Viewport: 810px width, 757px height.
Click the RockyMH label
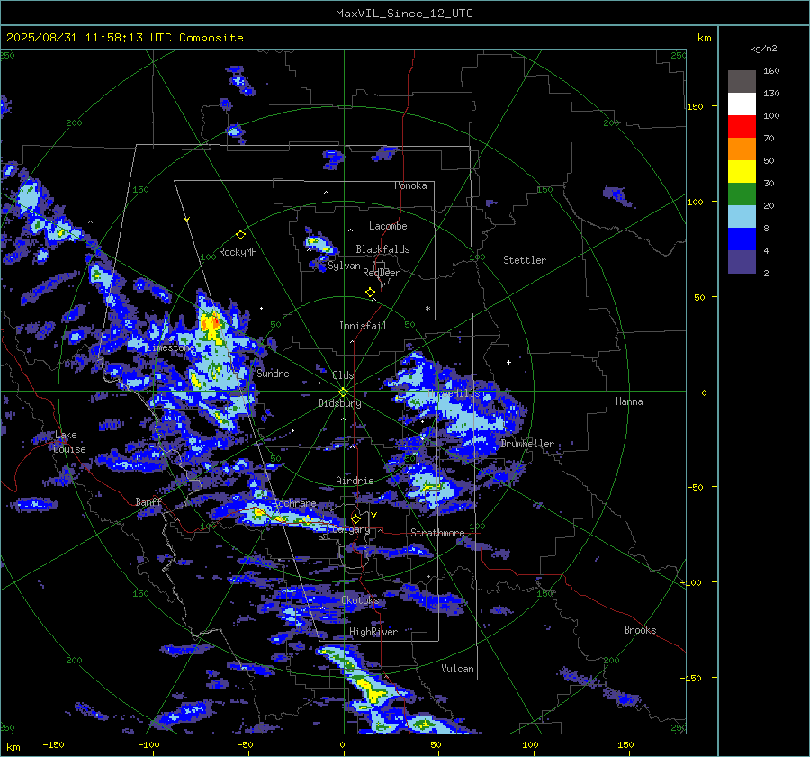tap(238, 252)
